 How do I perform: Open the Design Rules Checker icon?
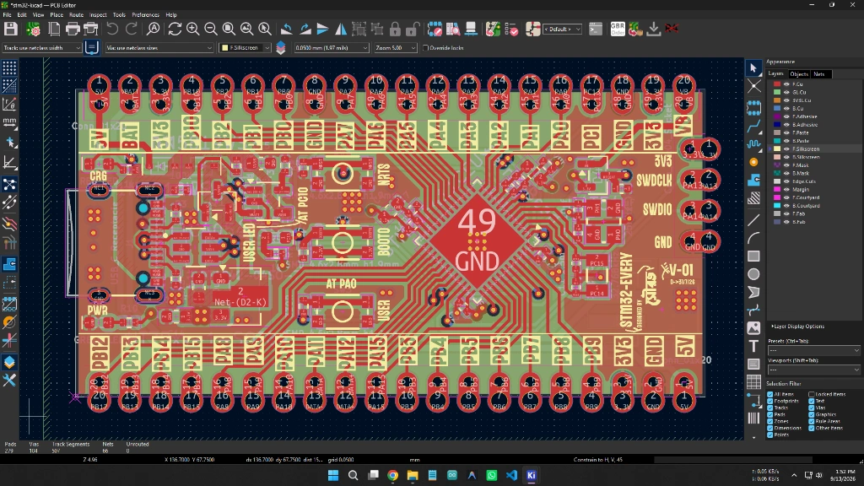[x=511, y=29]
